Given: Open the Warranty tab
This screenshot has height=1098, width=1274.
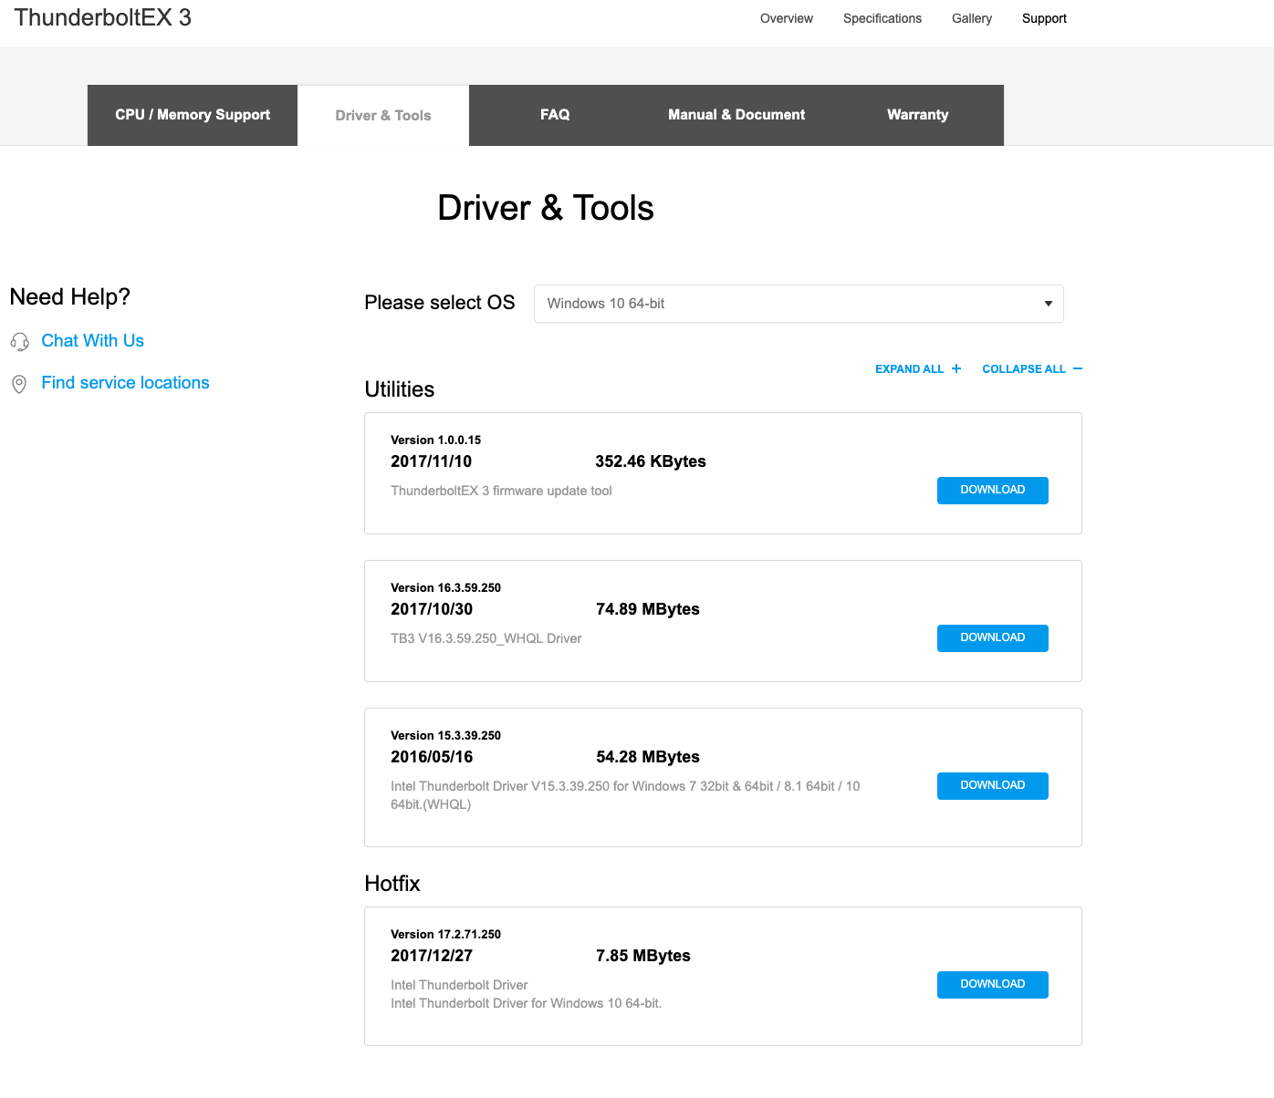Looking at the screenshot, I should (x=917, y=115).
